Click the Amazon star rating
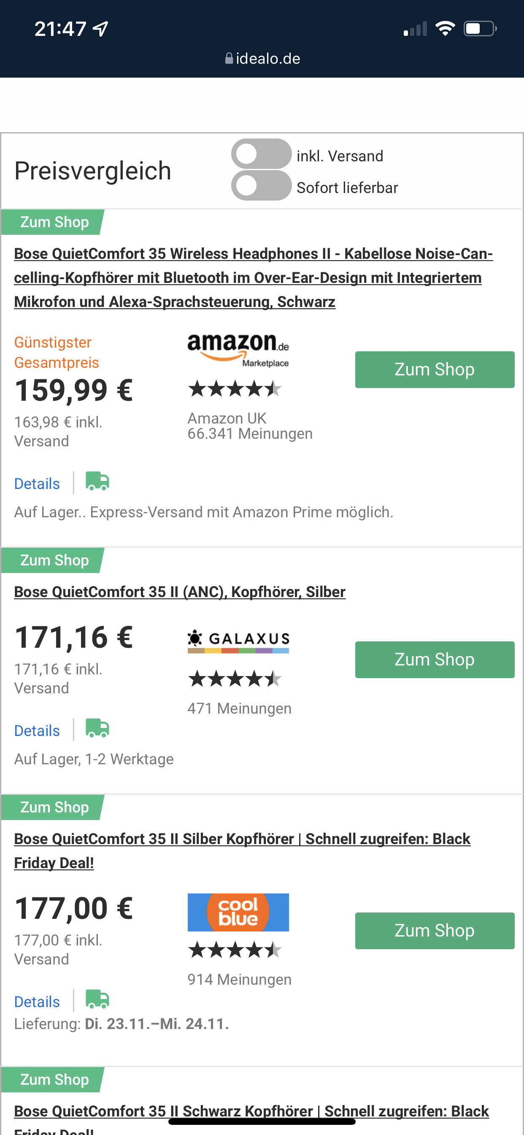The width and height of the screenshot is (524, 1135). click(235, 389)
